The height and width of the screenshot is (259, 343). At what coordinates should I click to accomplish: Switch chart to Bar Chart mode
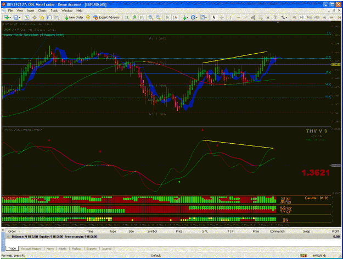click(127, 17)
